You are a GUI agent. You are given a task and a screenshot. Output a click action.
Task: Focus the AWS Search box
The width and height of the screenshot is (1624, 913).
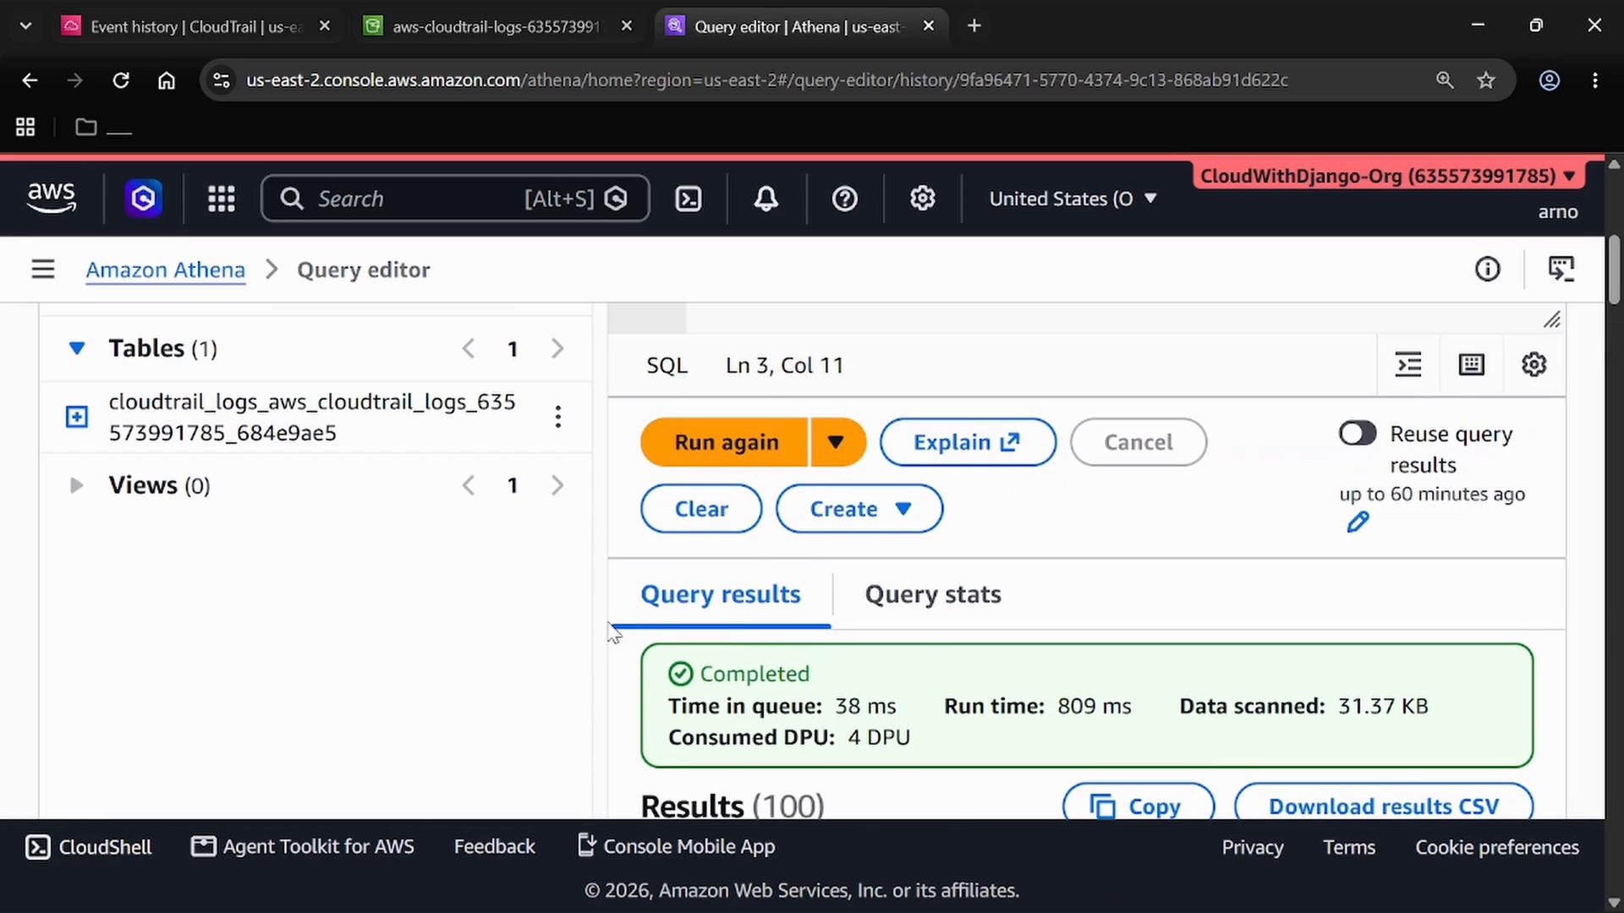(455, 199)
